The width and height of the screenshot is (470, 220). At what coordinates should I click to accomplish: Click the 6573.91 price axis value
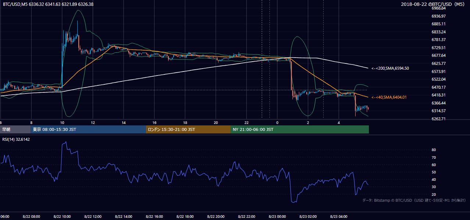[438, 71]
